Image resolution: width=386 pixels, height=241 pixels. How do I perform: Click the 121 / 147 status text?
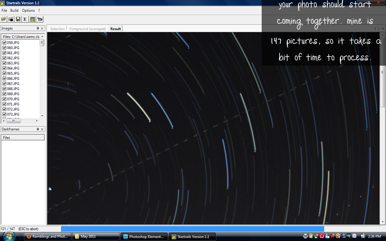8,229
